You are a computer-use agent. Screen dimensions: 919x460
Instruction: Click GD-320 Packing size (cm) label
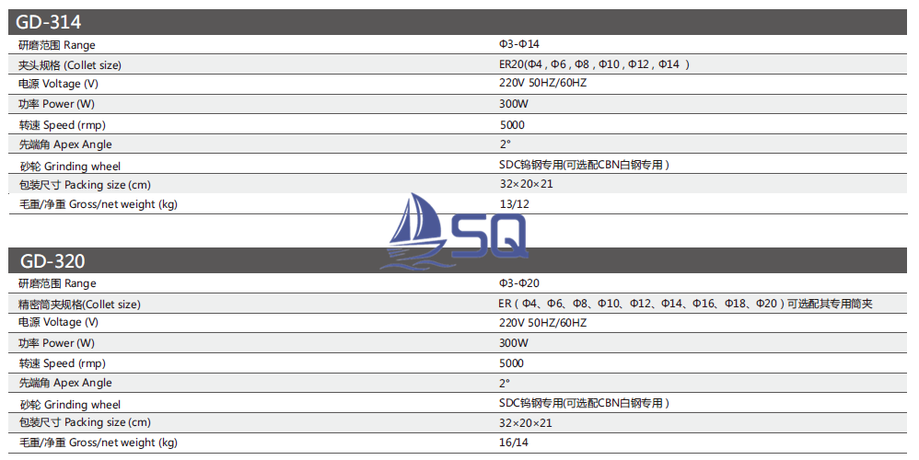(85, 422)
